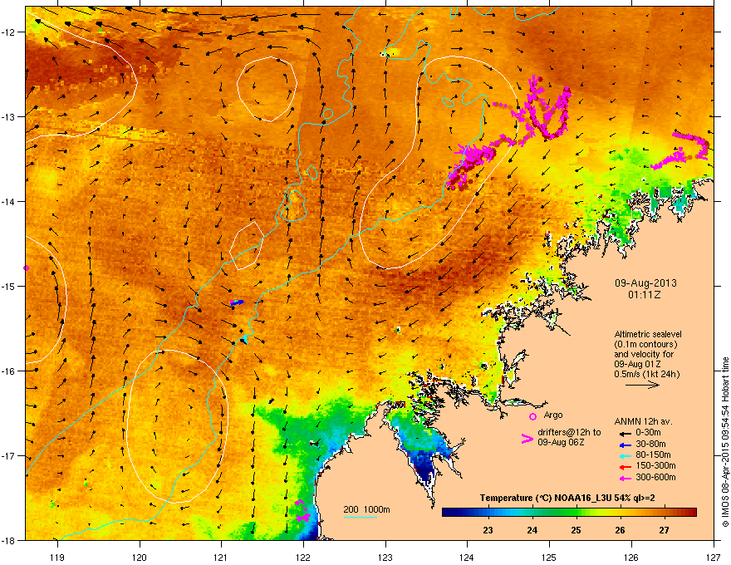Click the 'Argo' legend label
The height and width of the screenshot is (565, 731).
point(553,415)
